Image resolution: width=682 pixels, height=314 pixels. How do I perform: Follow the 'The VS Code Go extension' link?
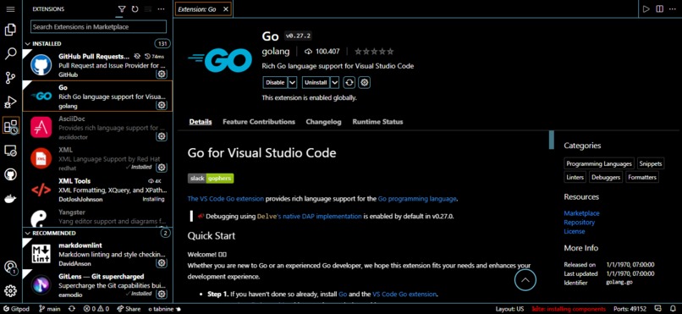225,199
